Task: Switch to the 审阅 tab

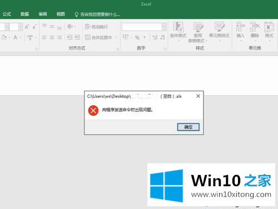Action: point(43,14)
